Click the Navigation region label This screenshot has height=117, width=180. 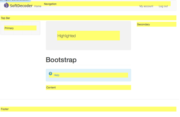coord(50,4)
